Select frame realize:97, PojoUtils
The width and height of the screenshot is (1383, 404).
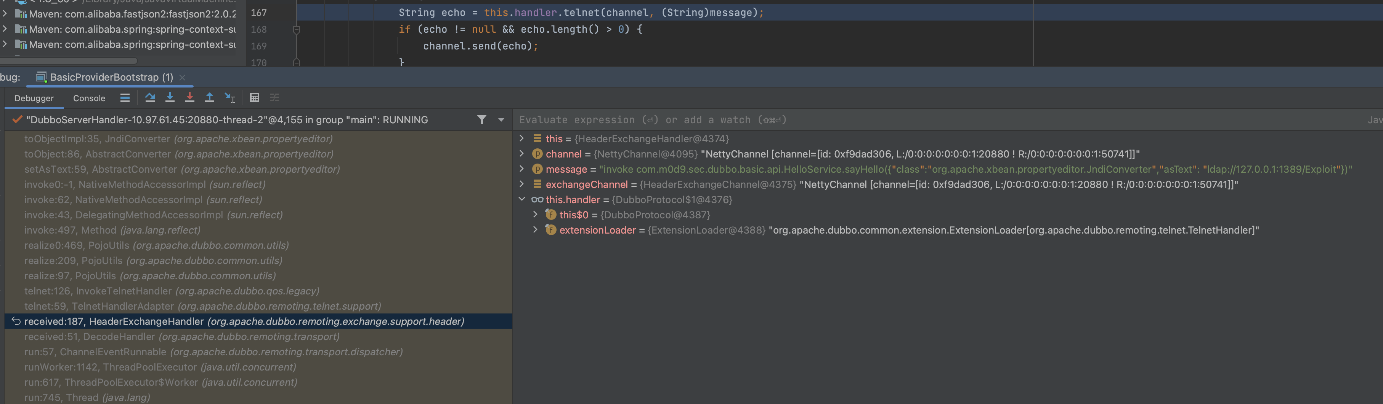258,276
